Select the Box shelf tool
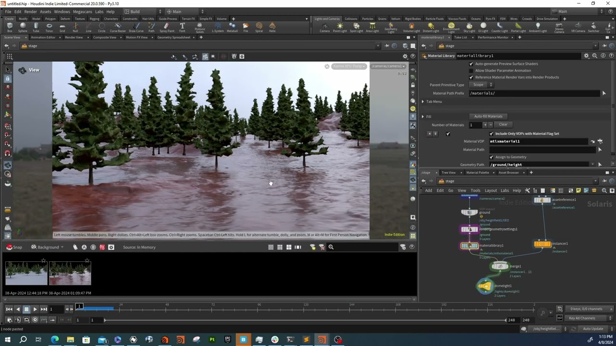The width and height of the screenshot is (616, 346). click(x=10, y=28)
